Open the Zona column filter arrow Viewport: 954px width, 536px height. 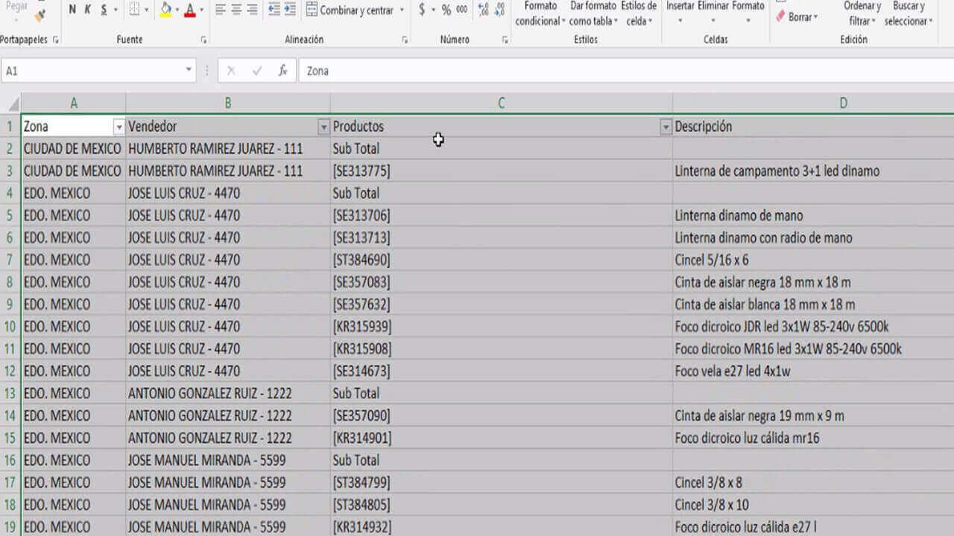[x=119, y=127]
